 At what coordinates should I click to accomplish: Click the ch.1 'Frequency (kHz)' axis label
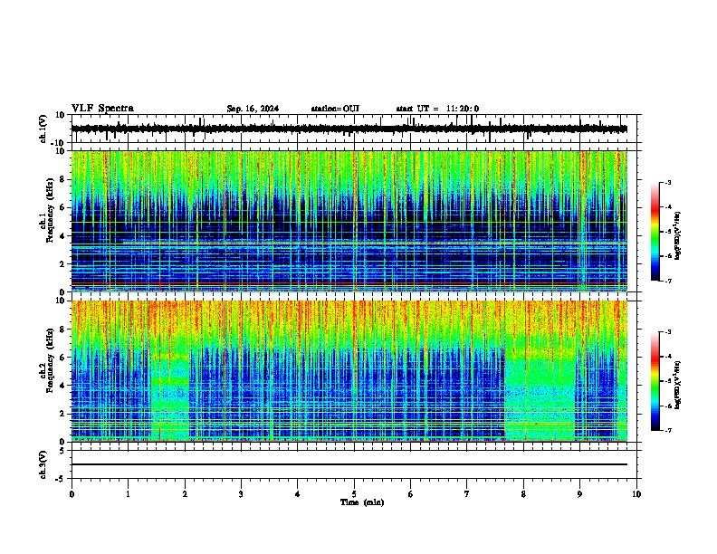click(x=50, y=210)
